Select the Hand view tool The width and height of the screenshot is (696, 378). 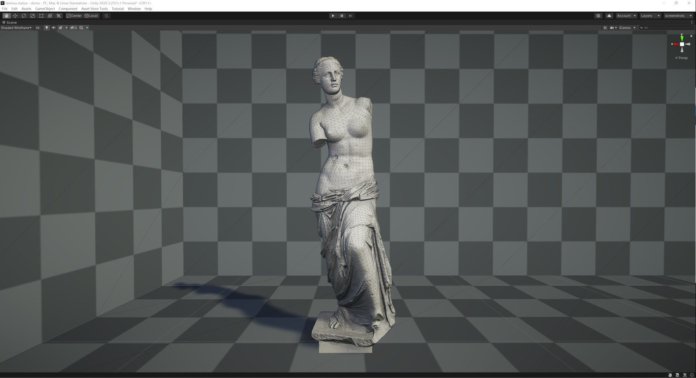(x=7, y=16)
